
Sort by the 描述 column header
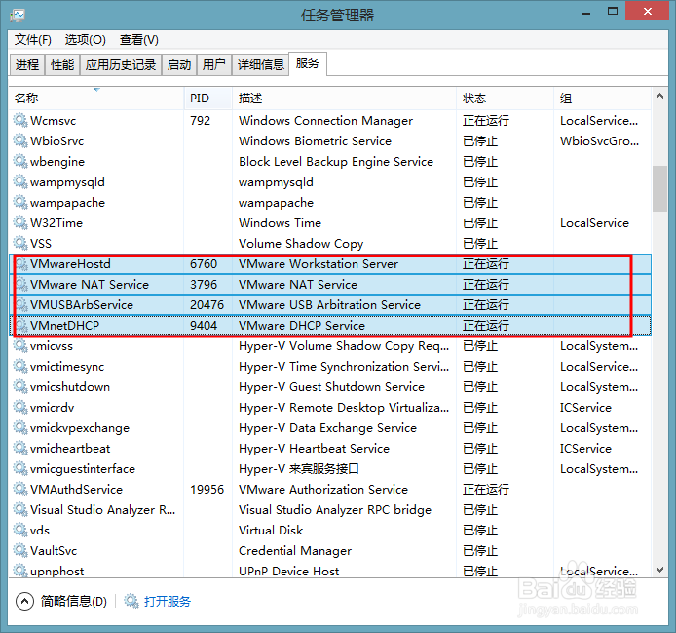point(344,98)
